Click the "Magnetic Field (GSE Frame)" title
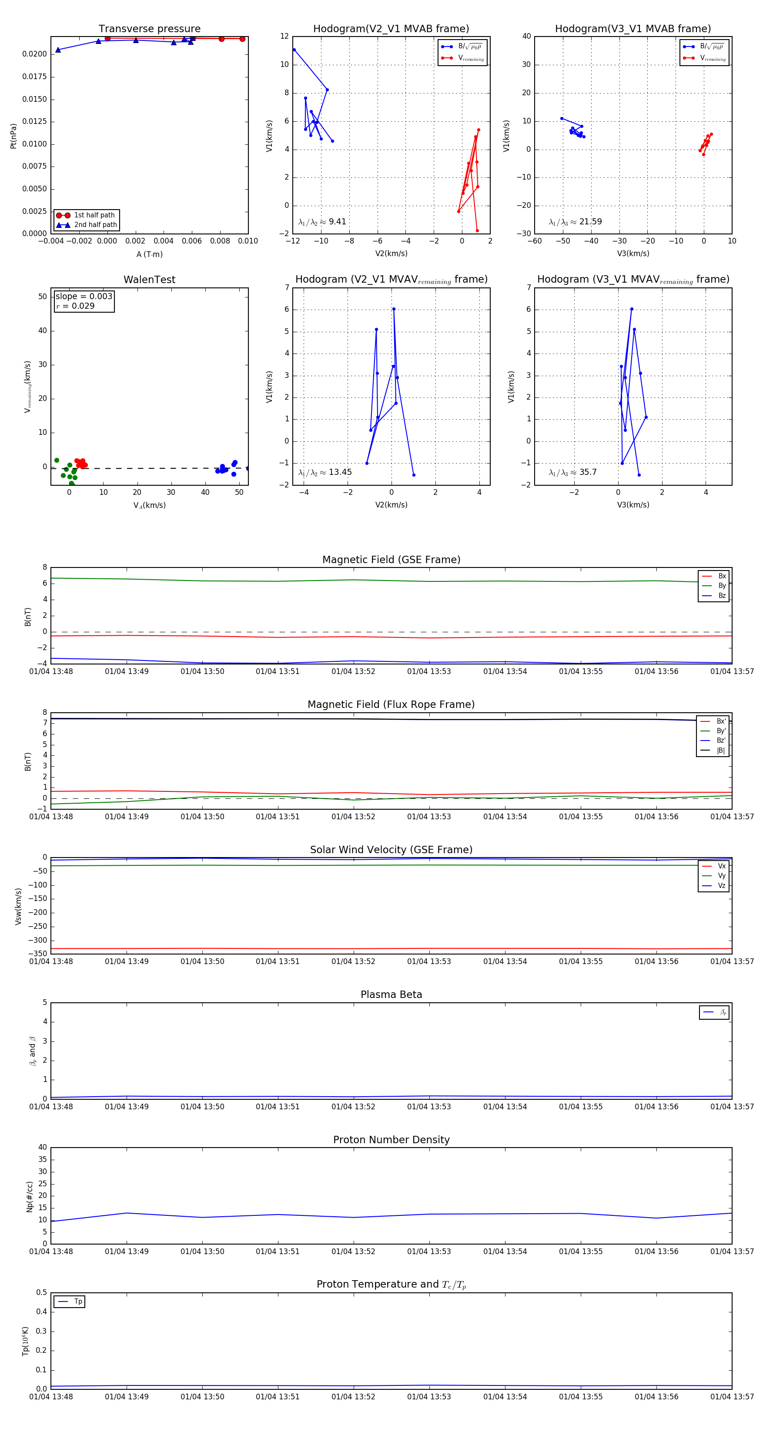Screen dimensions: 783x1435 (391, 560)
